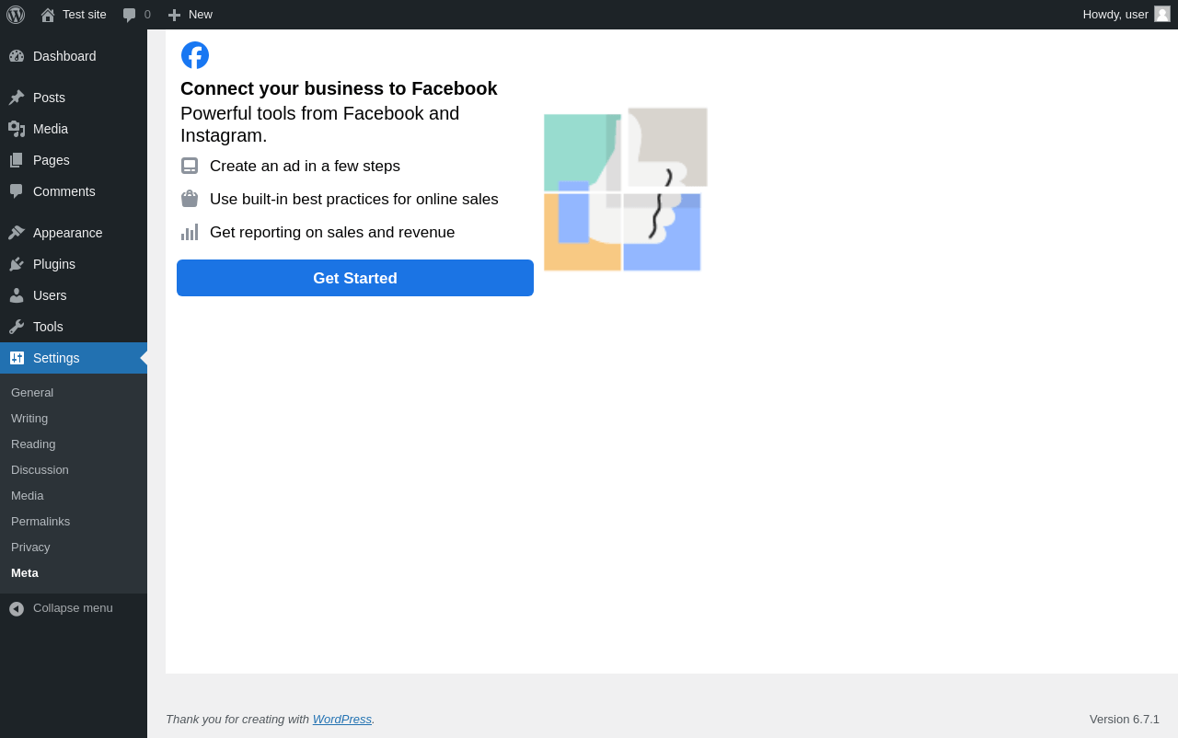1178x738 pixels.
Task: Select the Meta settings submenu
Action: [74, 573]
